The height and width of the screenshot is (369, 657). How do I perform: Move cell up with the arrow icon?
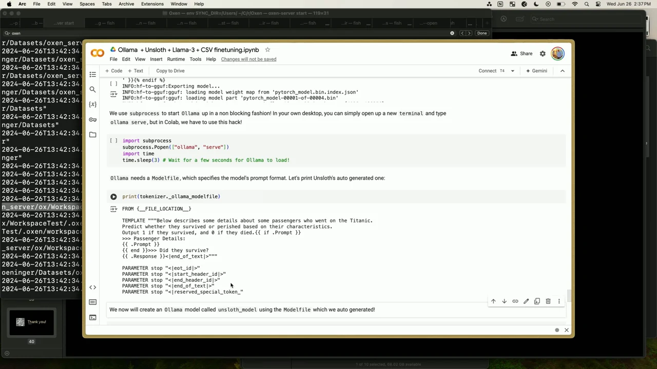[493, 301]
